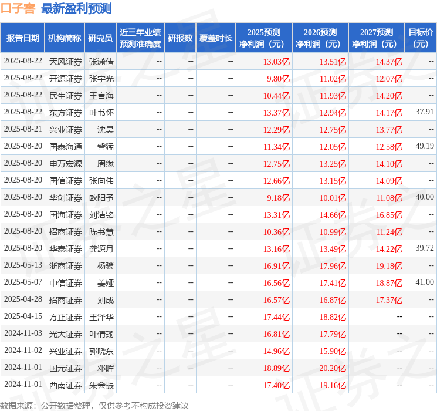The height and width of the screenshot is (411, 437).
Task: Click the 覆盖时长 column header
Action: point(216,38)
